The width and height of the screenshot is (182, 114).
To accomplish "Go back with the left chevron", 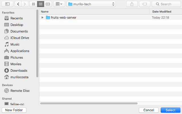I will (18, 4).
